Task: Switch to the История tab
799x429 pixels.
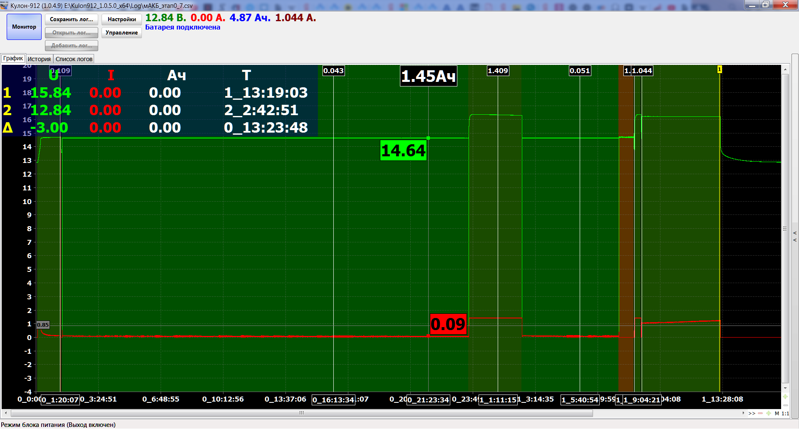Action: (39, 59)
